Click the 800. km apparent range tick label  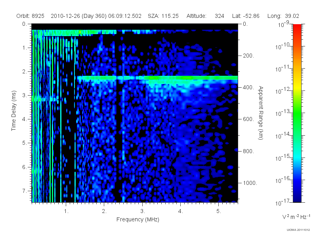[x=248, y=151]
